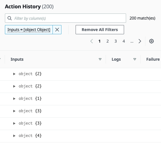
Task: Click the Inputs = [object Object] filter token
Action: click(x=29, y=30)
